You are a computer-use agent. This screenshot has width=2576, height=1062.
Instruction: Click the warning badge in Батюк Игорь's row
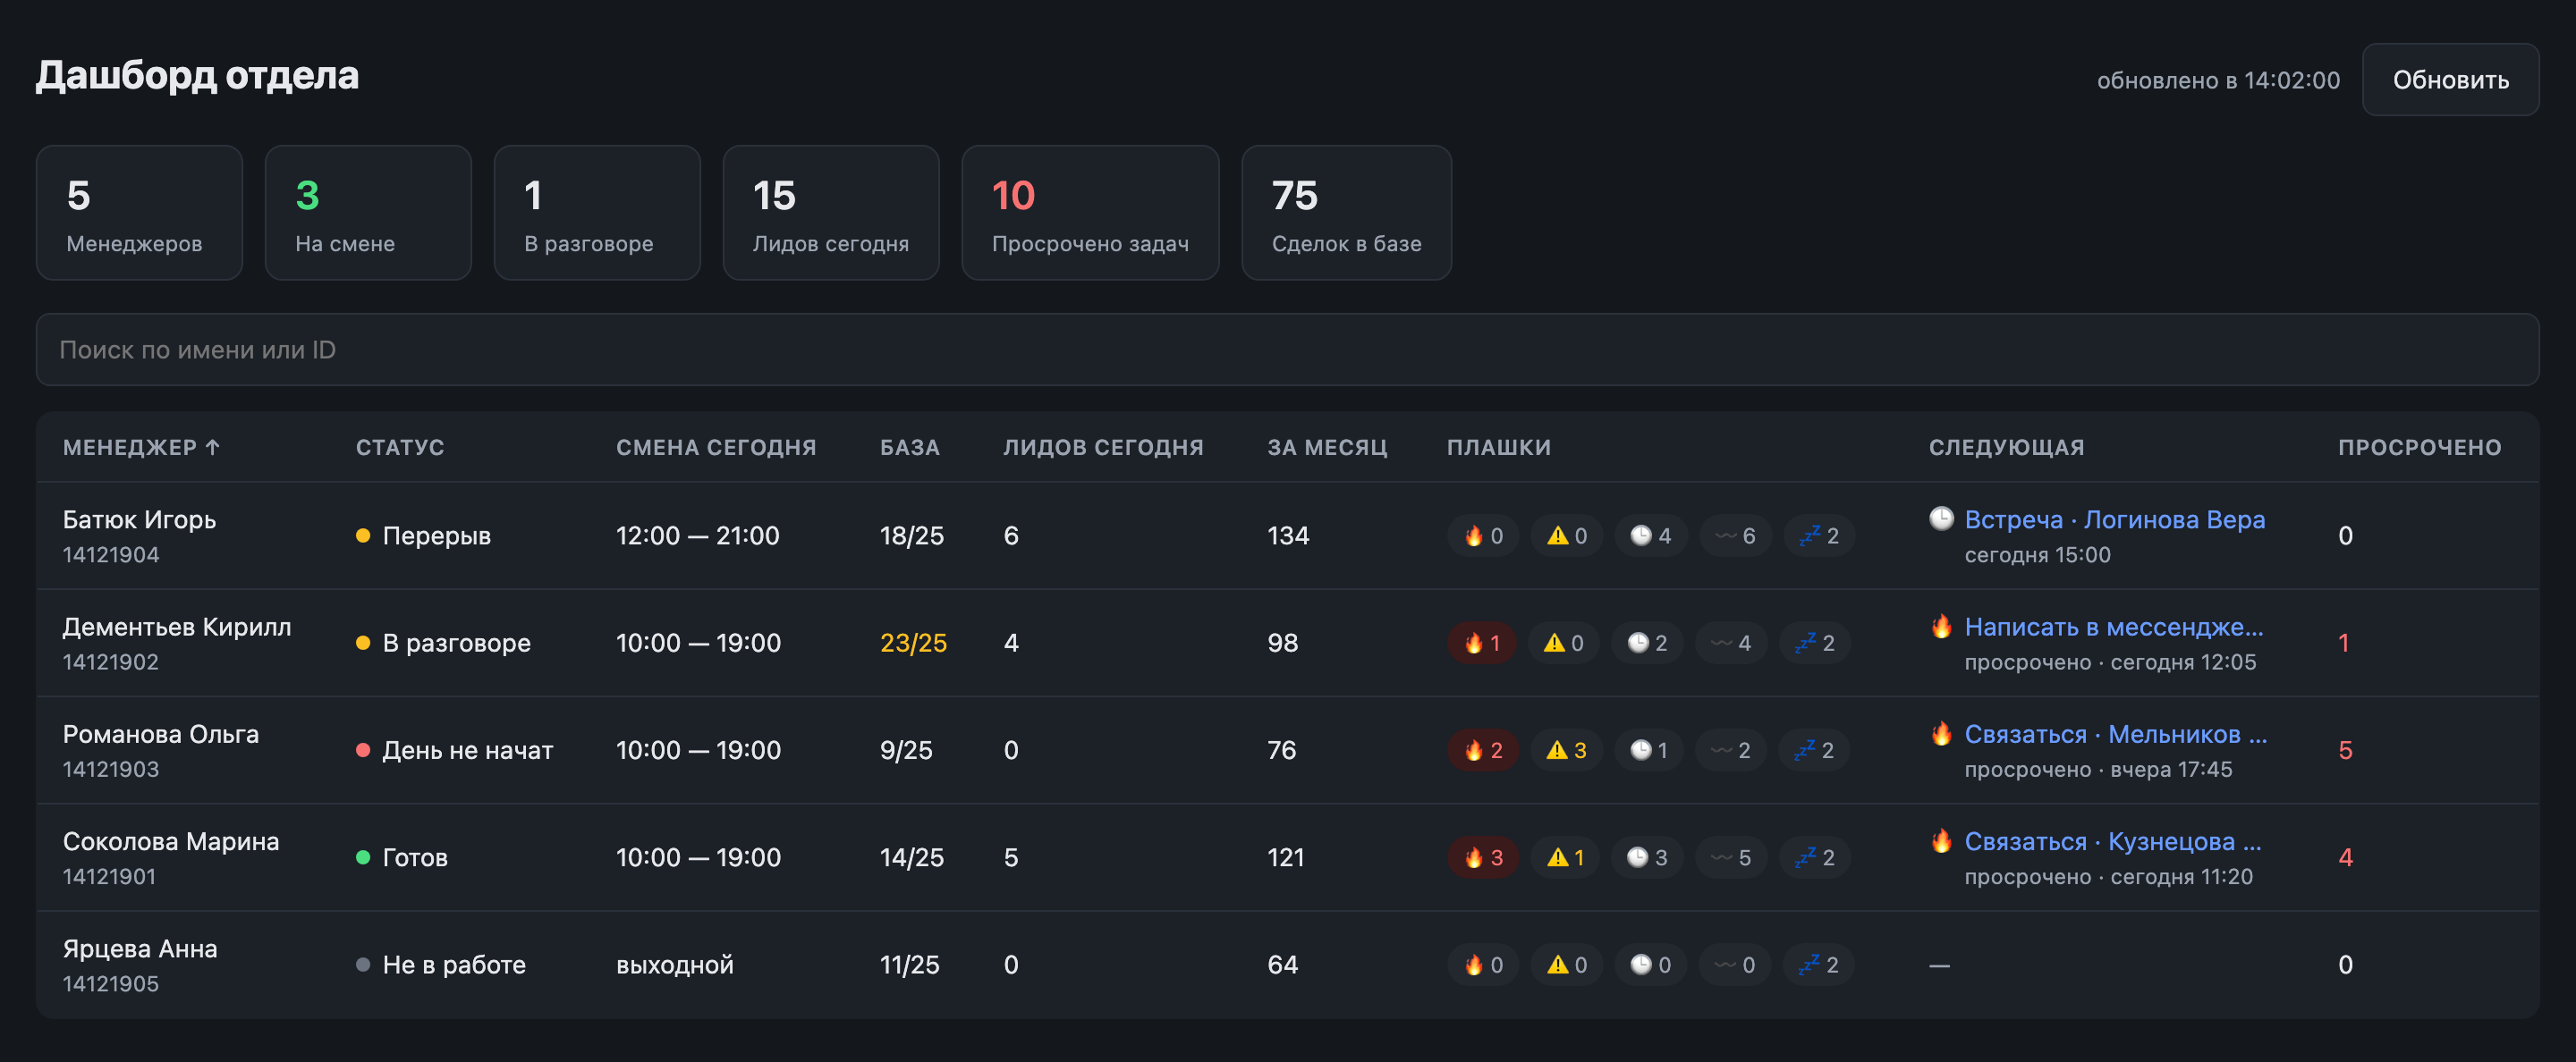coord(1566,535)
